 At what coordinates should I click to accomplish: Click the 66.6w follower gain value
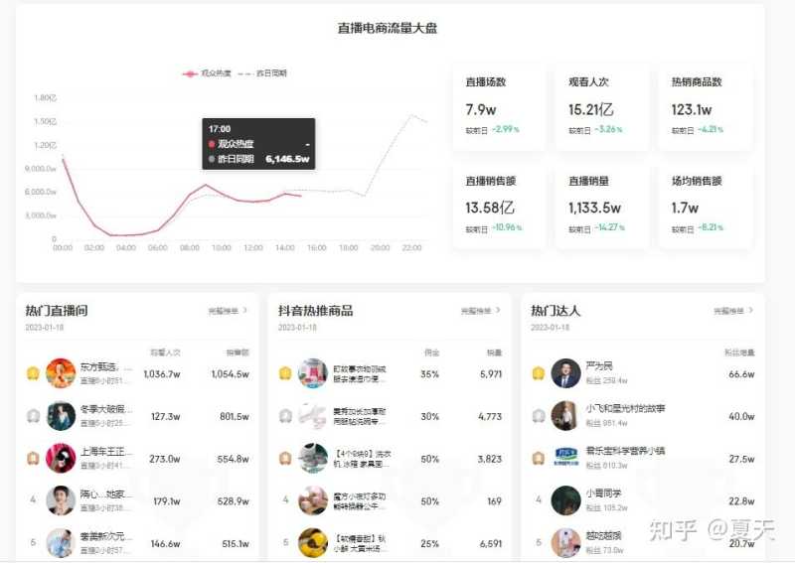pos(741,374)
